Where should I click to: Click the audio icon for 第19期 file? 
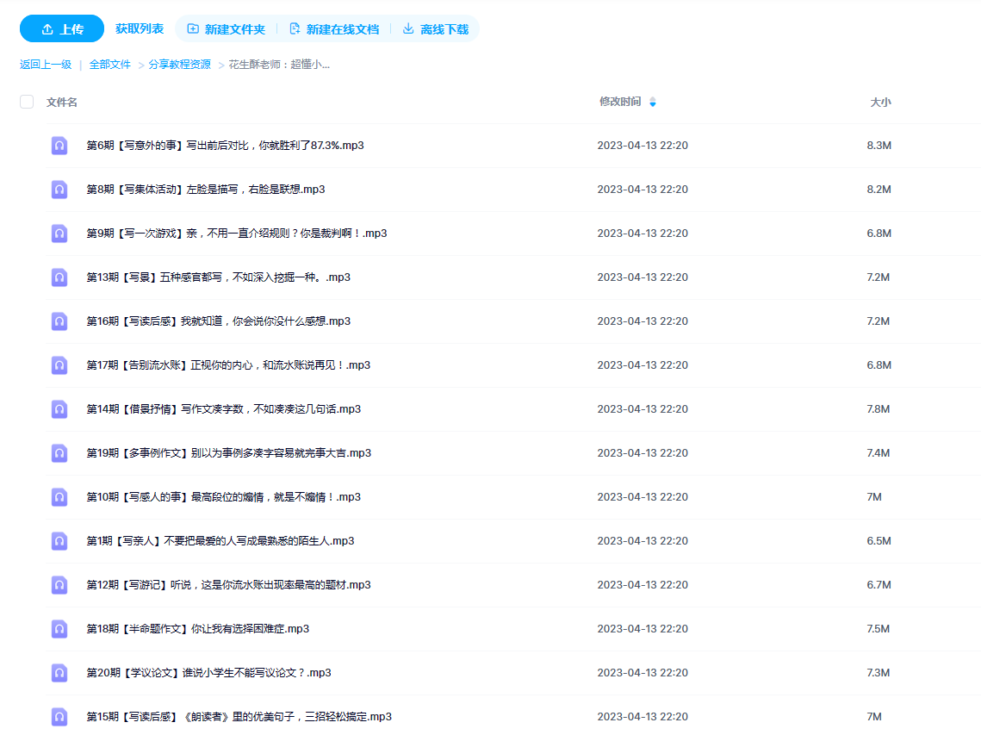pyautogui.click(x=59, y=452)
